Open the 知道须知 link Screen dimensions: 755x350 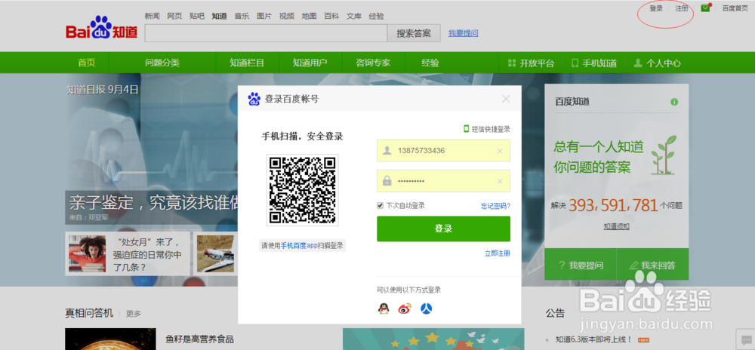tap(616, 226)
